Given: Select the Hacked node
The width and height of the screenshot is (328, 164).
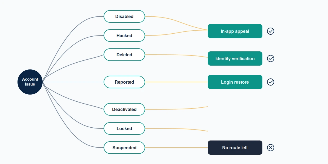Looking at the screenshot, I should 124,36.
